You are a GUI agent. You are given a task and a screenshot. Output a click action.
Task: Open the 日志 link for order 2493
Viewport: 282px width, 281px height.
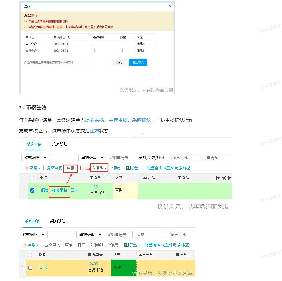(x=43, y=267)
